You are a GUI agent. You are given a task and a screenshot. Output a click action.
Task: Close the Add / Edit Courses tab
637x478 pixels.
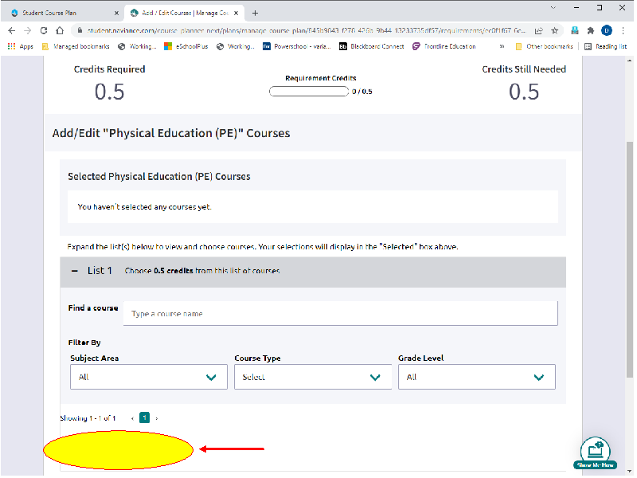point(236,13)
